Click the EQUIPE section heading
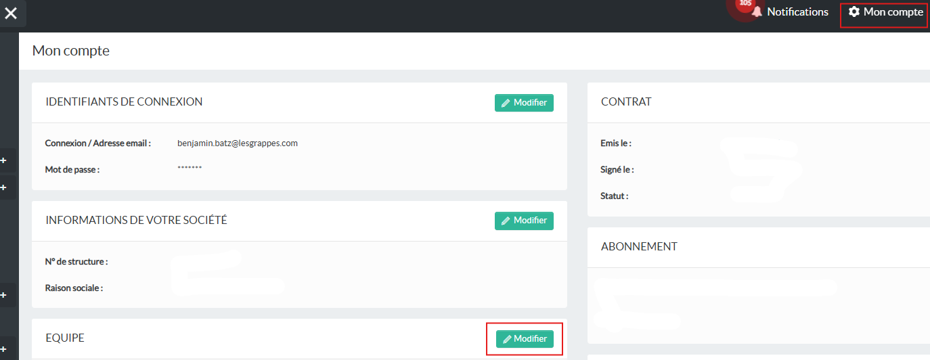Screen dimensions: 930x360 (x=65, y=338)
